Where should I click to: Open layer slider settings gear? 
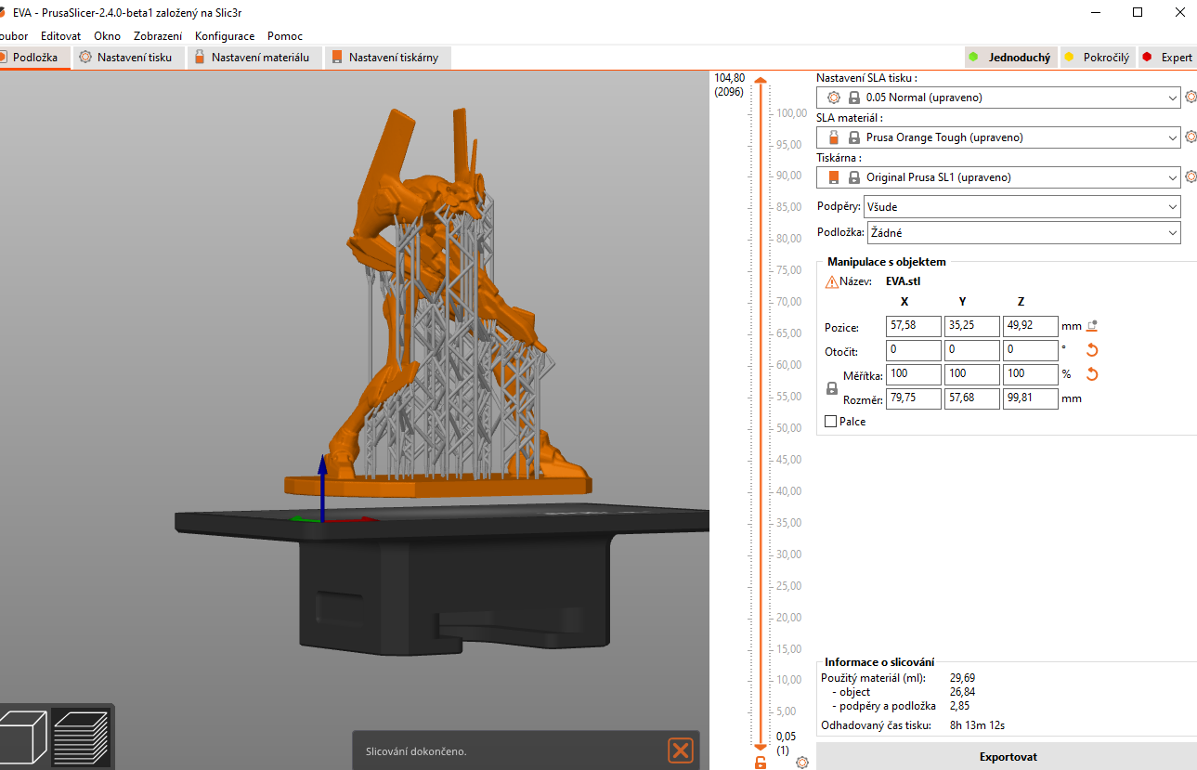(802, 762)
